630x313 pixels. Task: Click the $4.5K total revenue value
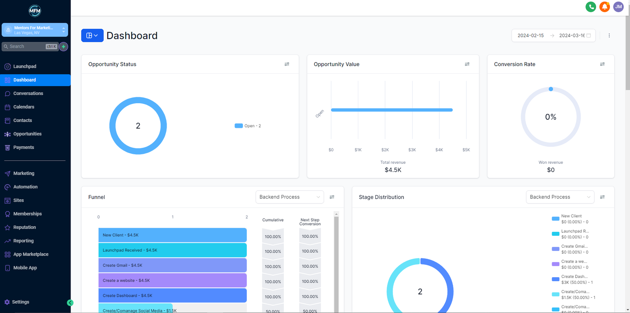(x=393, y=170)
